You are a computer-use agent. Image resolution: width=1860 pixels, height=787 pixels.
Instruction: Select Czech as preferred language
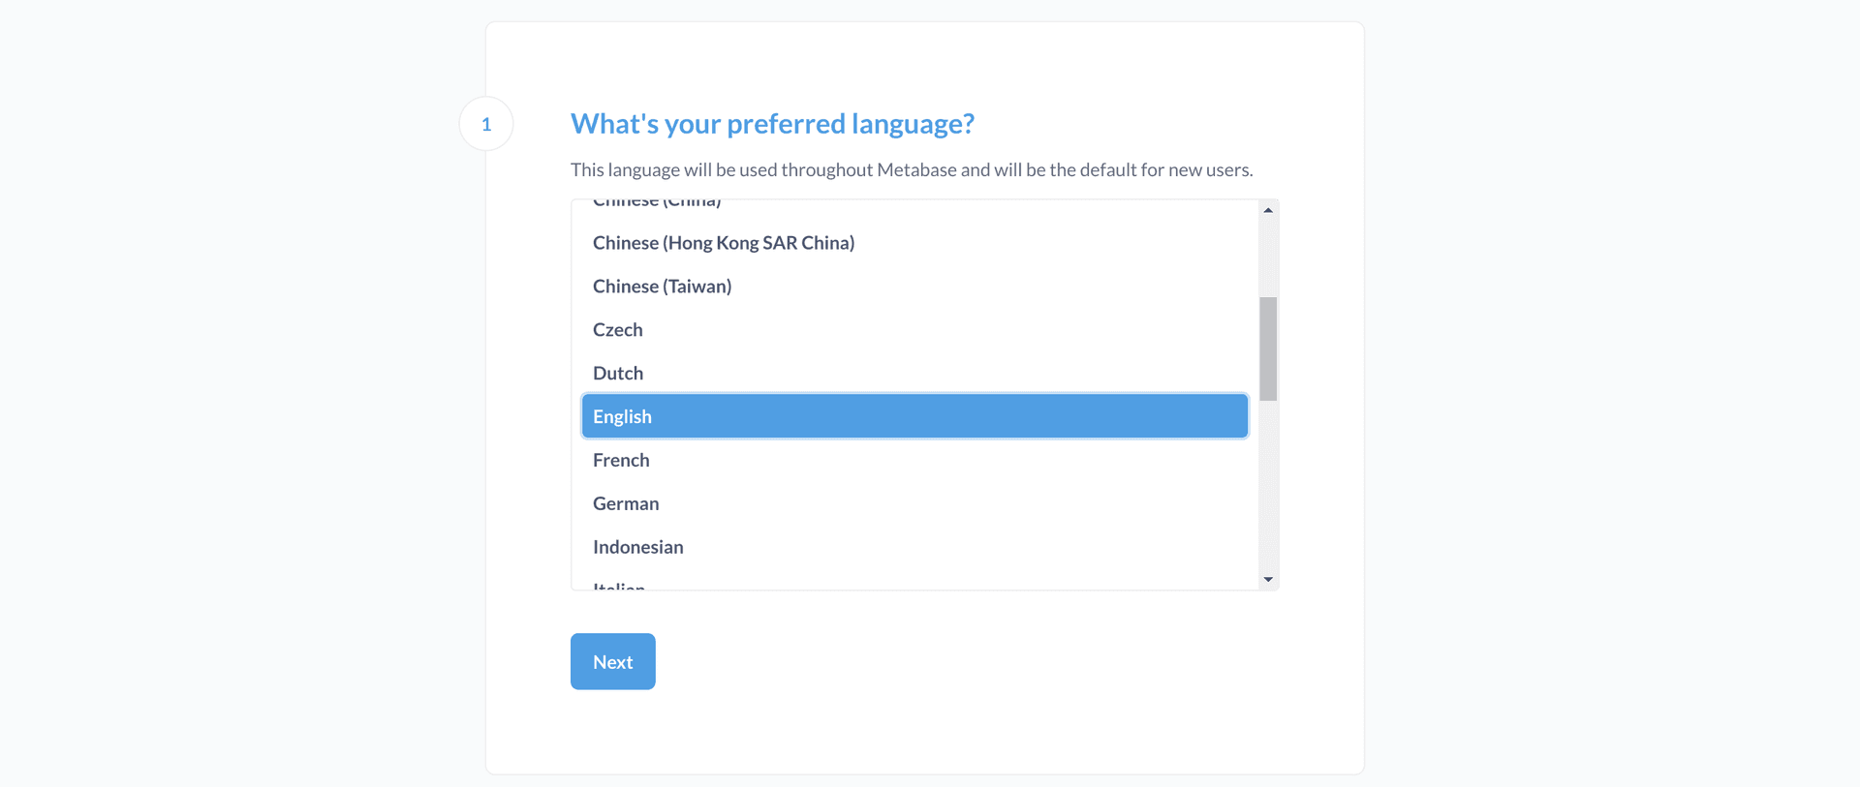click(618, 330)
